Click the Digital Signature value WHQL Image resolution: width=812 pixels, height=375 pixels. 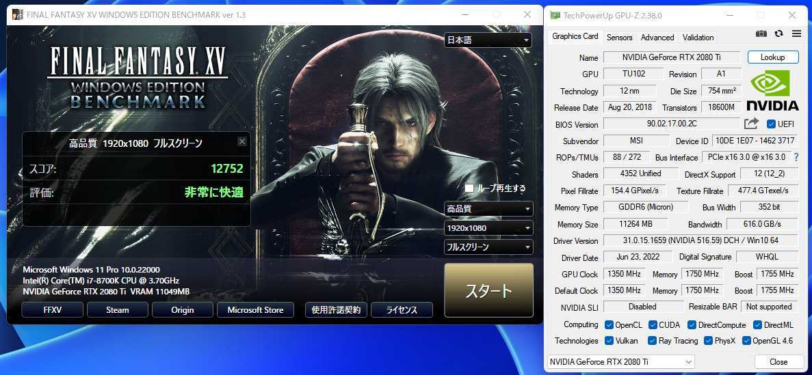tap(766, 257)
